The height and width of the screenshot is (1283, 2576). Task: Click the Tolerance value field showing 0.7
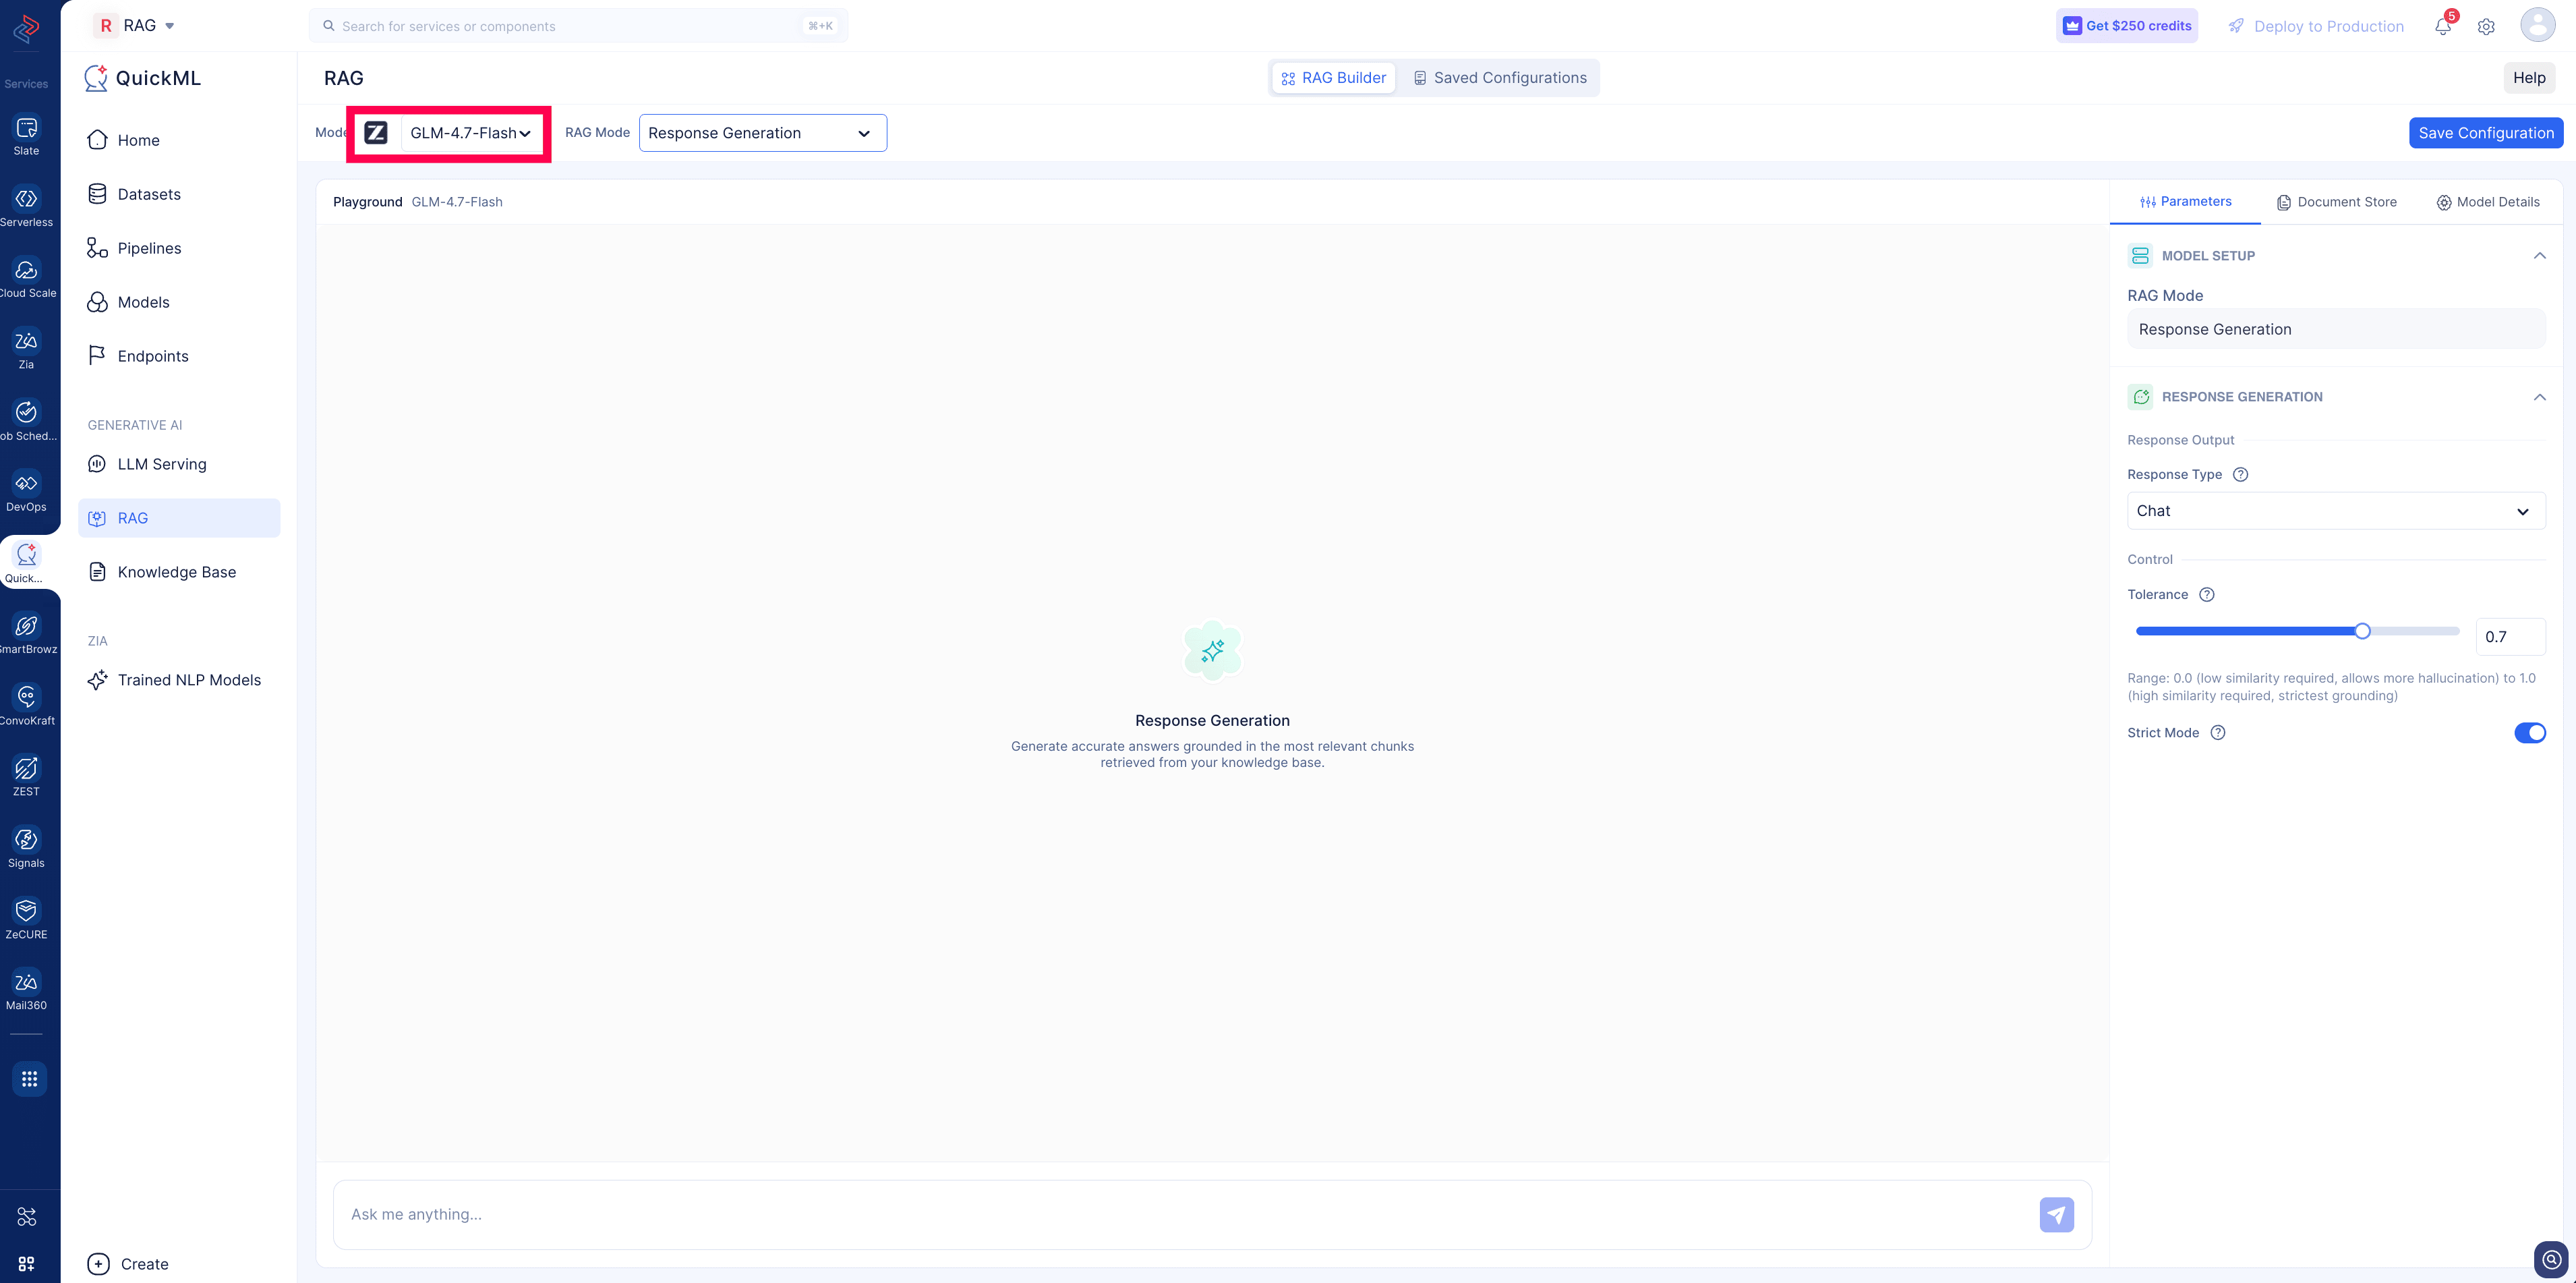point(2511,637)
